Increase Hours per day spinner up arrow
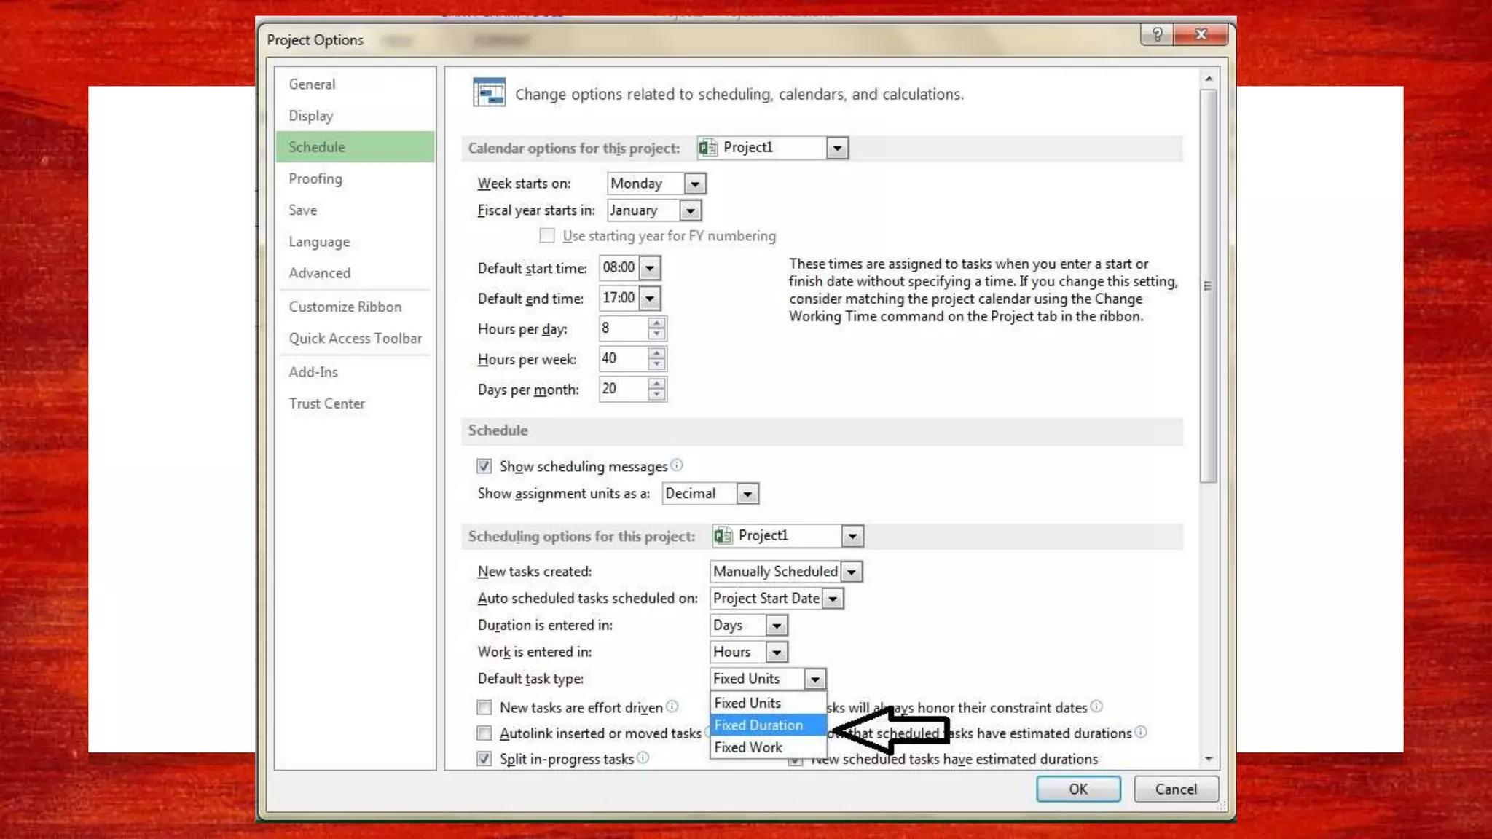The height and width of the screenshot is (839, 1492). [656, 323]
